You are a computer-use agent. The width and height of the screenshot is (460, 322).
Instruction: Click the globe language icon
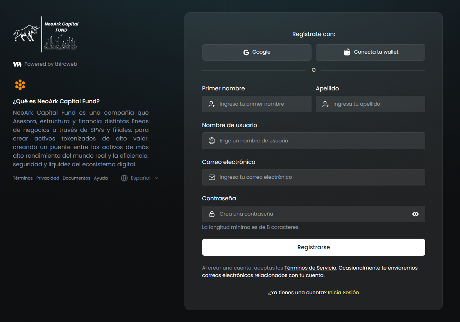click(124, 178)
